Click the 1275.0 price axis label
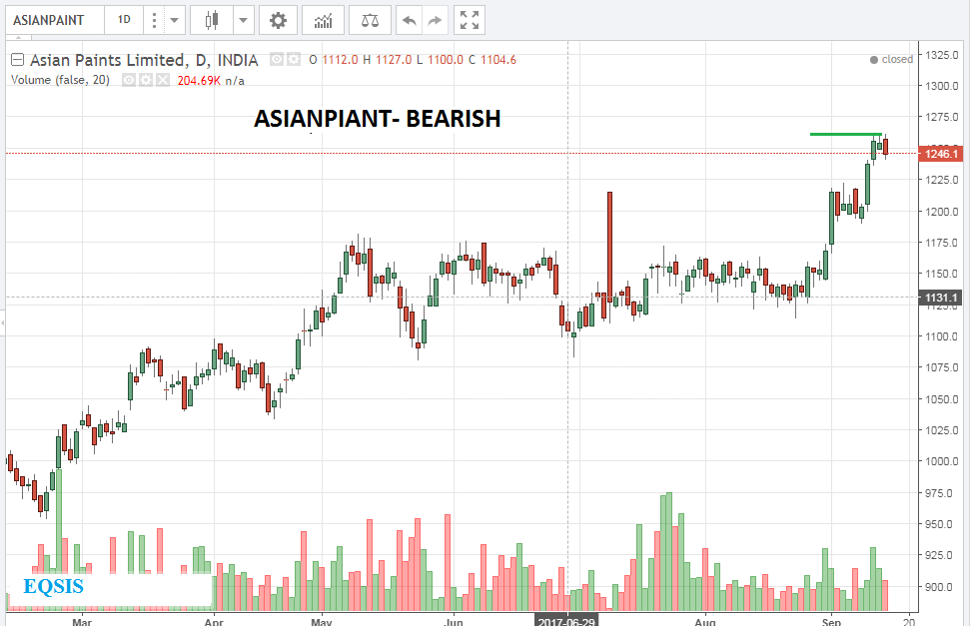 tap(942, 117)
